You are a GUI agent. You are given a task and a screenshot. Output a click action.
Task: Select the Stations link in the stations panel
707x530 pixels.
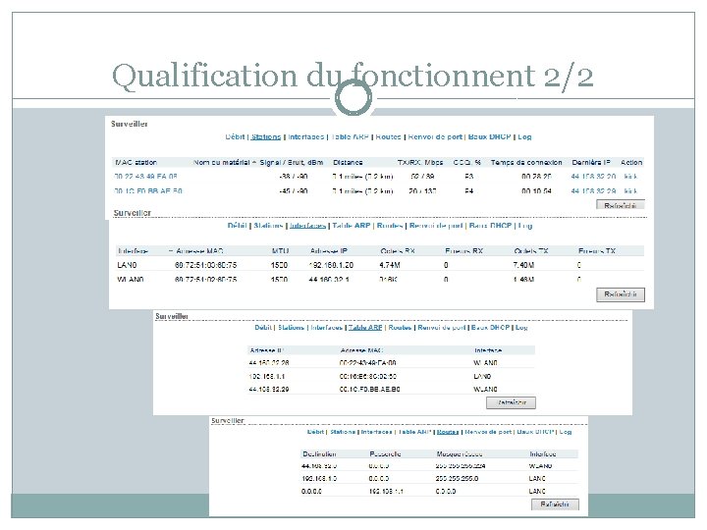coord(266,136)
